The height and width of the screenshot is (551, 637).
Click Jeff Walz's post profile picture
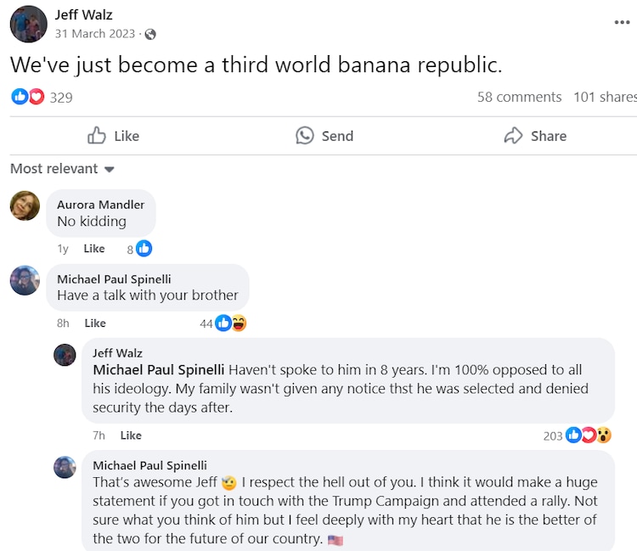pos(28,24)
